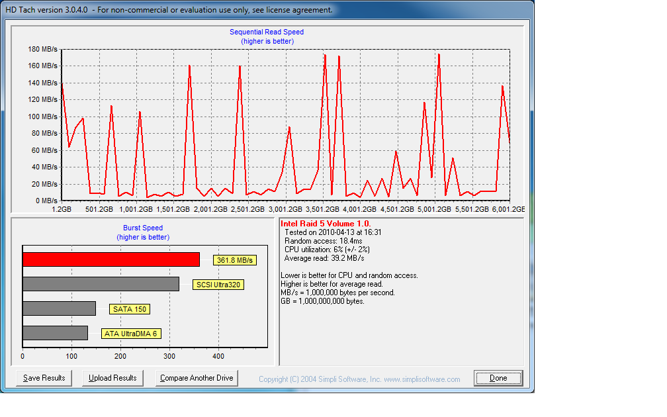Select the gray ATA UltraDMA 6 bar
The width and height of the screenshot is (667, 417).
click(56, 333)
